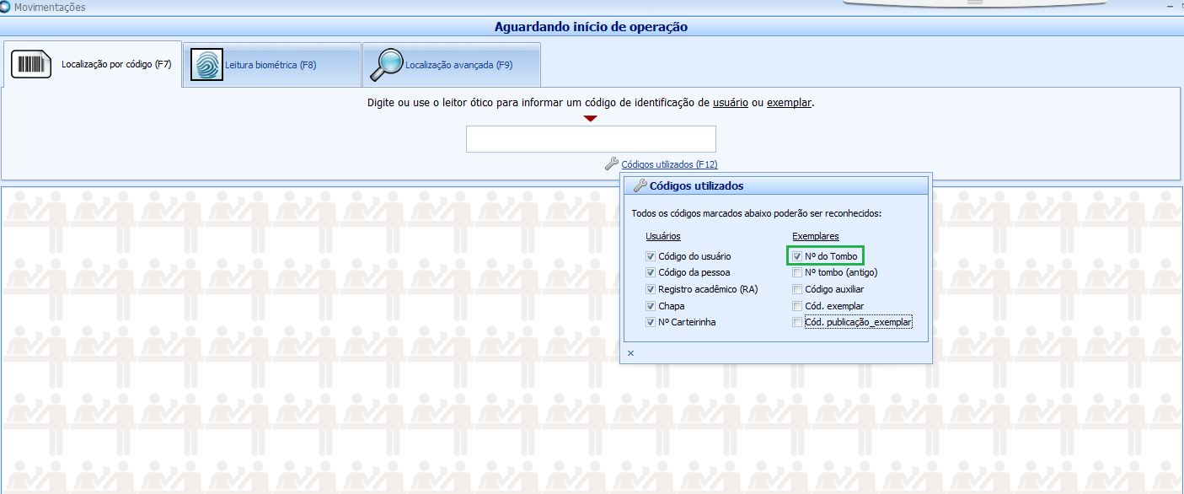Check the Cód. exemplar checkbox
Viewport: 1184px width, 494px height.
[x=797, y=306]
